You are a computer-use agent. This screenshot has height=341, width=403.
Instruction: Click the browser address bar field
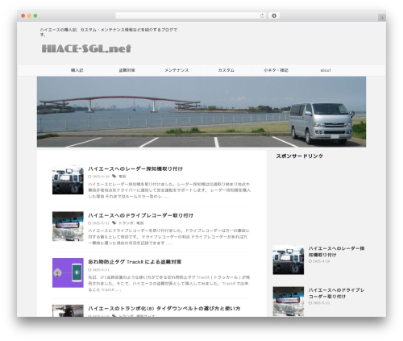tap(190, 16)
